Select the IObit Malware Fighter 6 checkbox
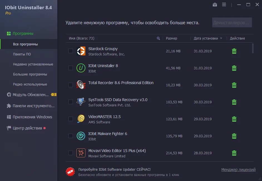This screenshot has height=181, width=262. (x=71, y=136)
